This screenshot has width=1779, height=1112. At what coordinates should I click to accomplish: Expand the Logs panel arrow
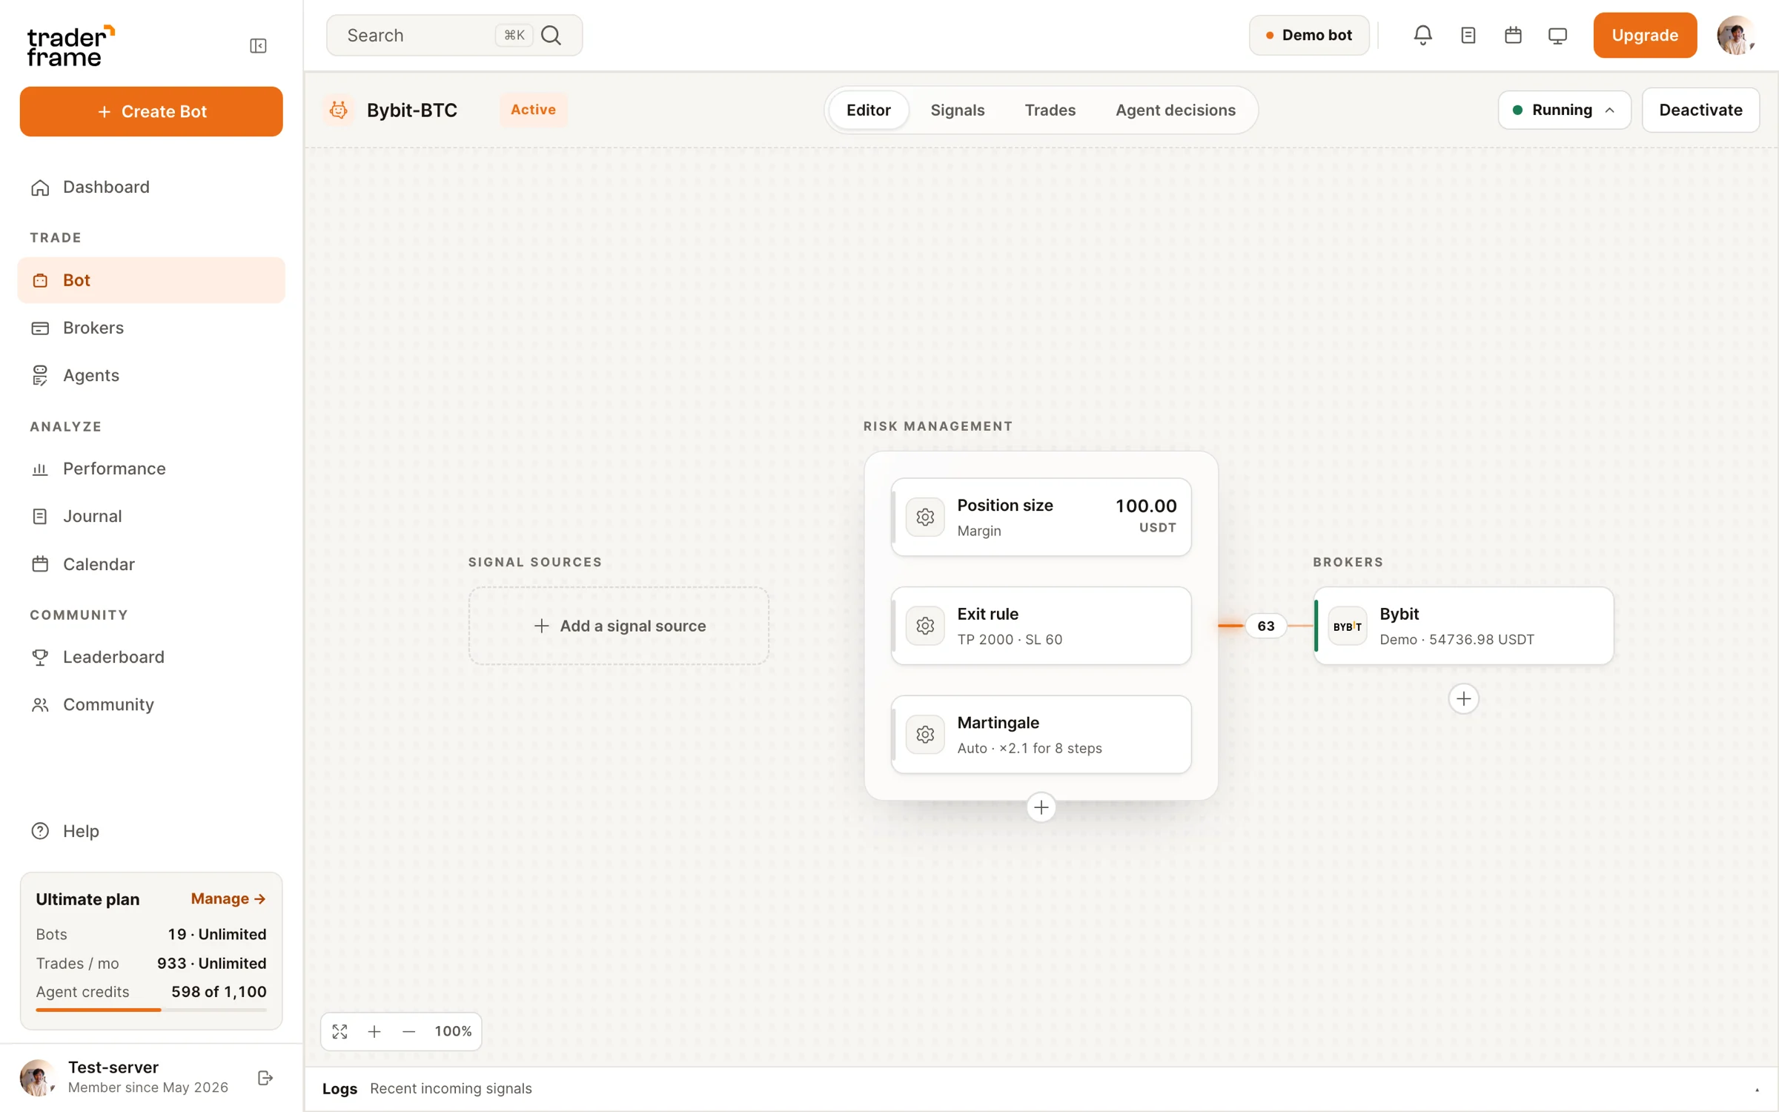click(x=1757, y=1089)
